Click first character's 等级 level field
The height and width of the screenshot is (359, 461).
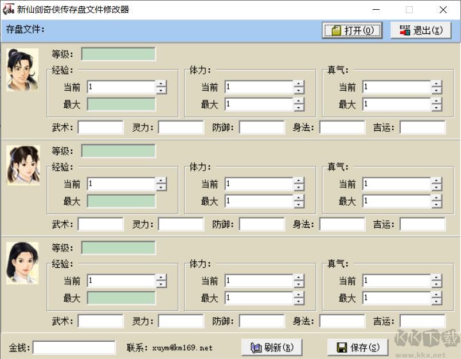(x=119, y=54)
